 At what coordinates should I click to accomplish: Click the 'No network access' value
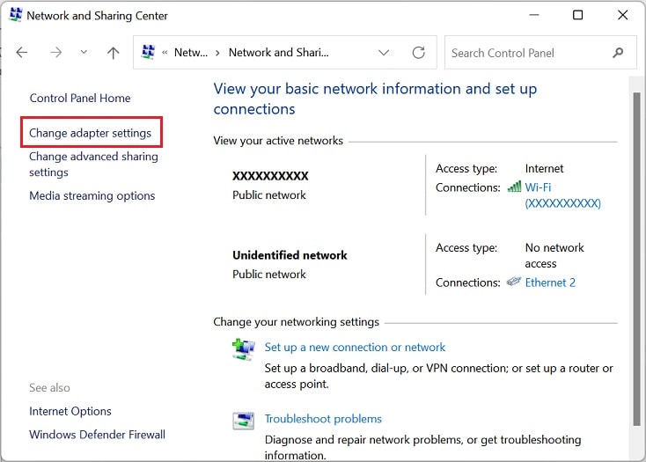click(554, 255)
